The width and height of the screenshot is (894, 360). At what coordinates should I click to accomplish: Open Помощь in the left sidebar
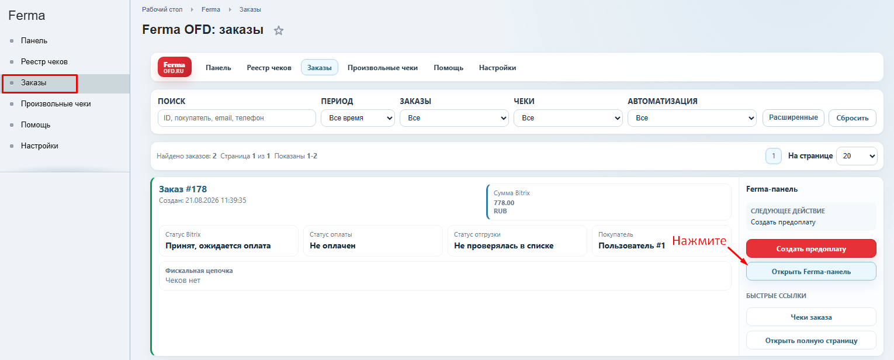[x=36, y=125]
